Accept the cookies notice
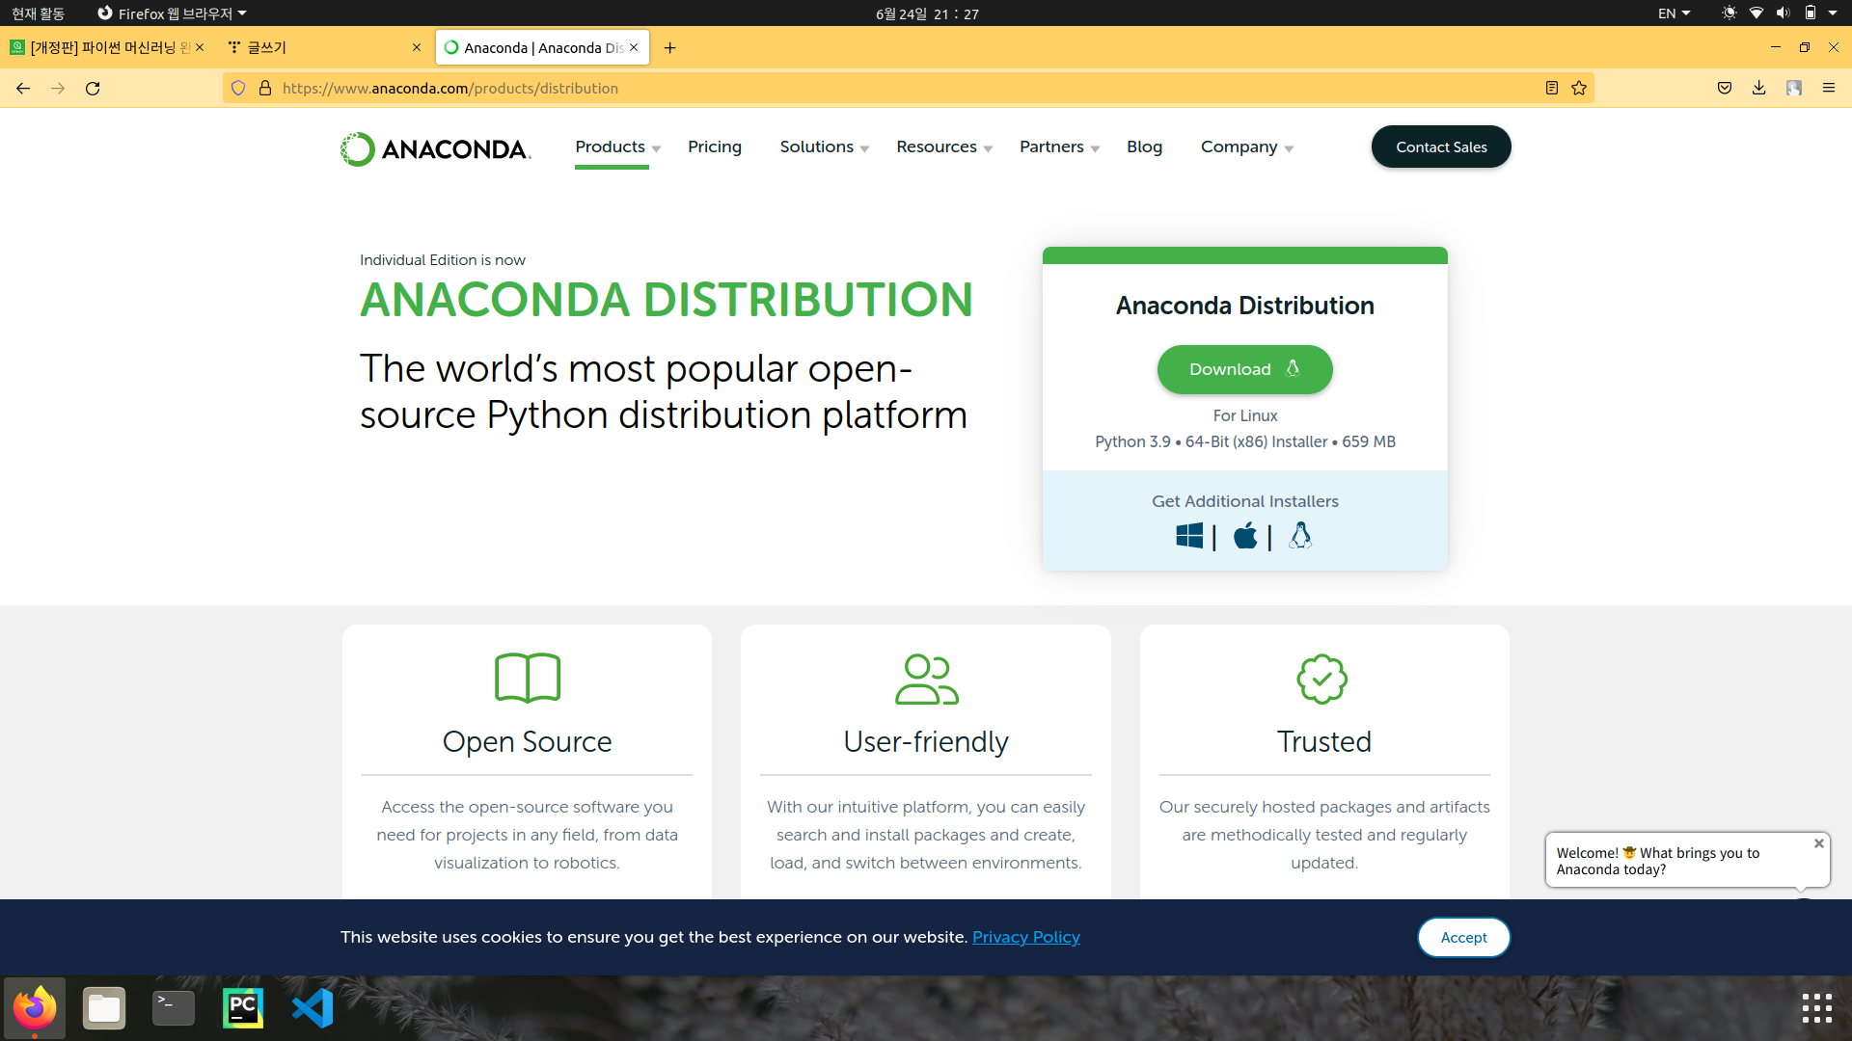This screenshot has width=1852, height=1041. (1463, 936)
